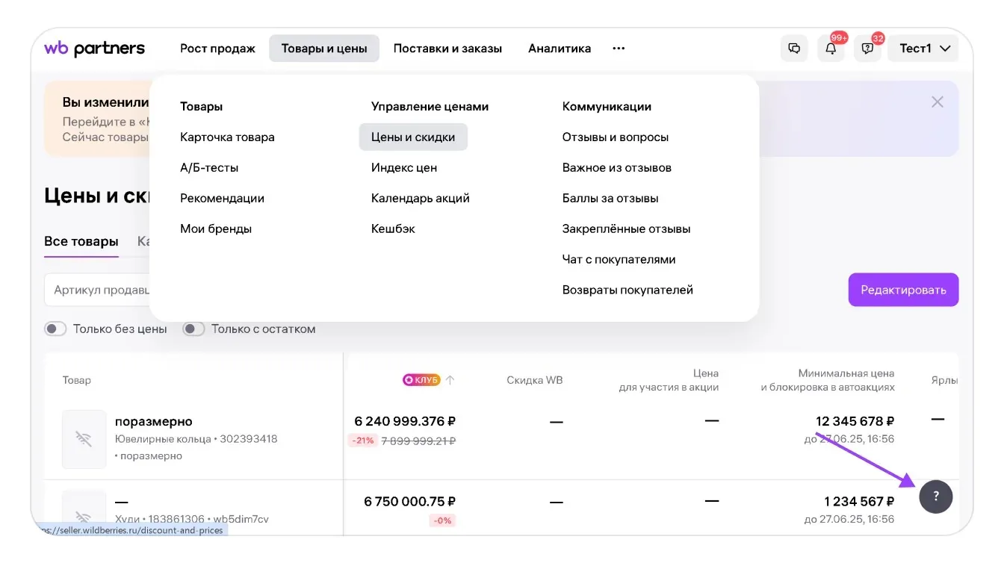Click the WB Partners logo

(x=95, y=49)
